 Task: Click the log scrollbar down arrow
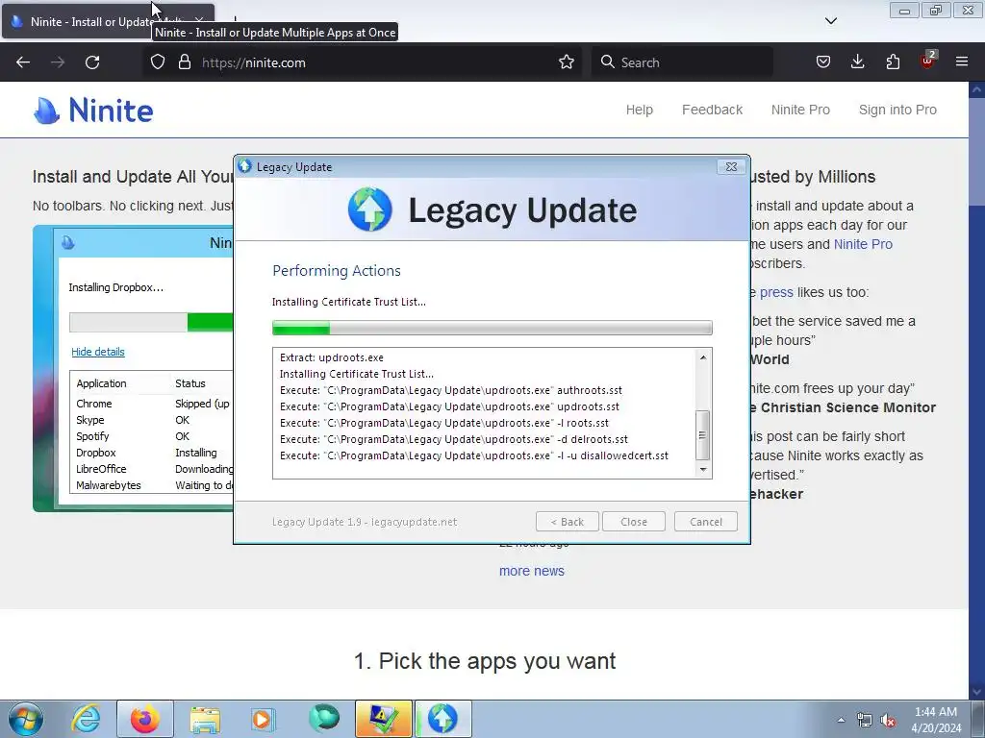tap(703, 469)
